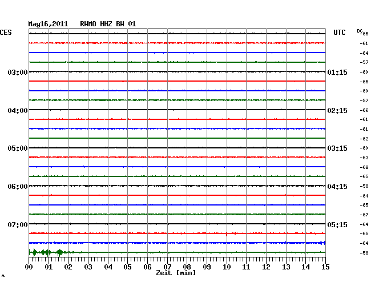
Task: Select the DC value -67
Action: point(364,215)
